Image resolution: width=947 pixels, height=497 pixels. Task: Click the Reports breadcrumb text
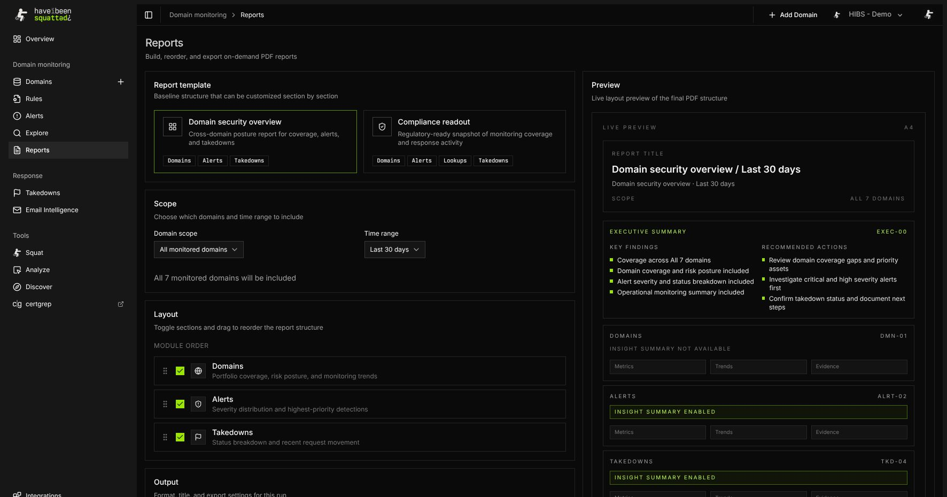click(252, 15)
